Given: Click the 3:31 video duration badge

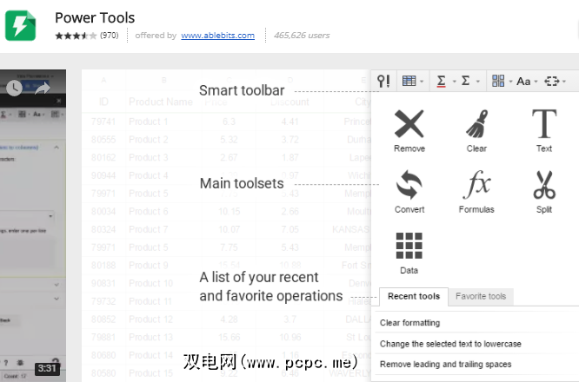Looking at the screenshot, I should coord(47,368).
